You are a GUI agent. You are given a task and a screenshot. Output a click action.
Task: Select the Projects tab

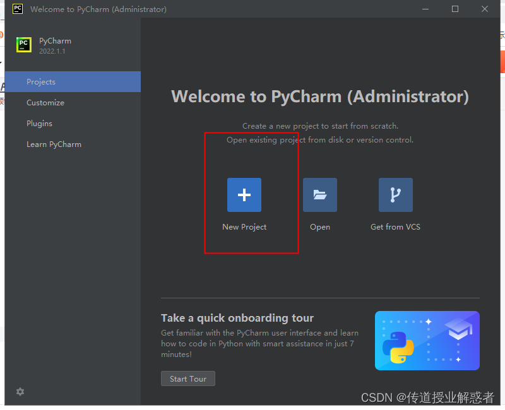pyautogui.click(x=73, y=82)
